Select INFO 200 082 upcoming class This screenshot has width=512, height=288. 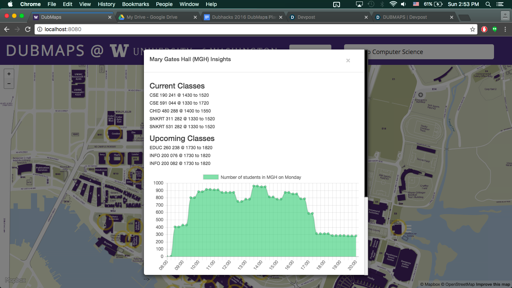180,163
